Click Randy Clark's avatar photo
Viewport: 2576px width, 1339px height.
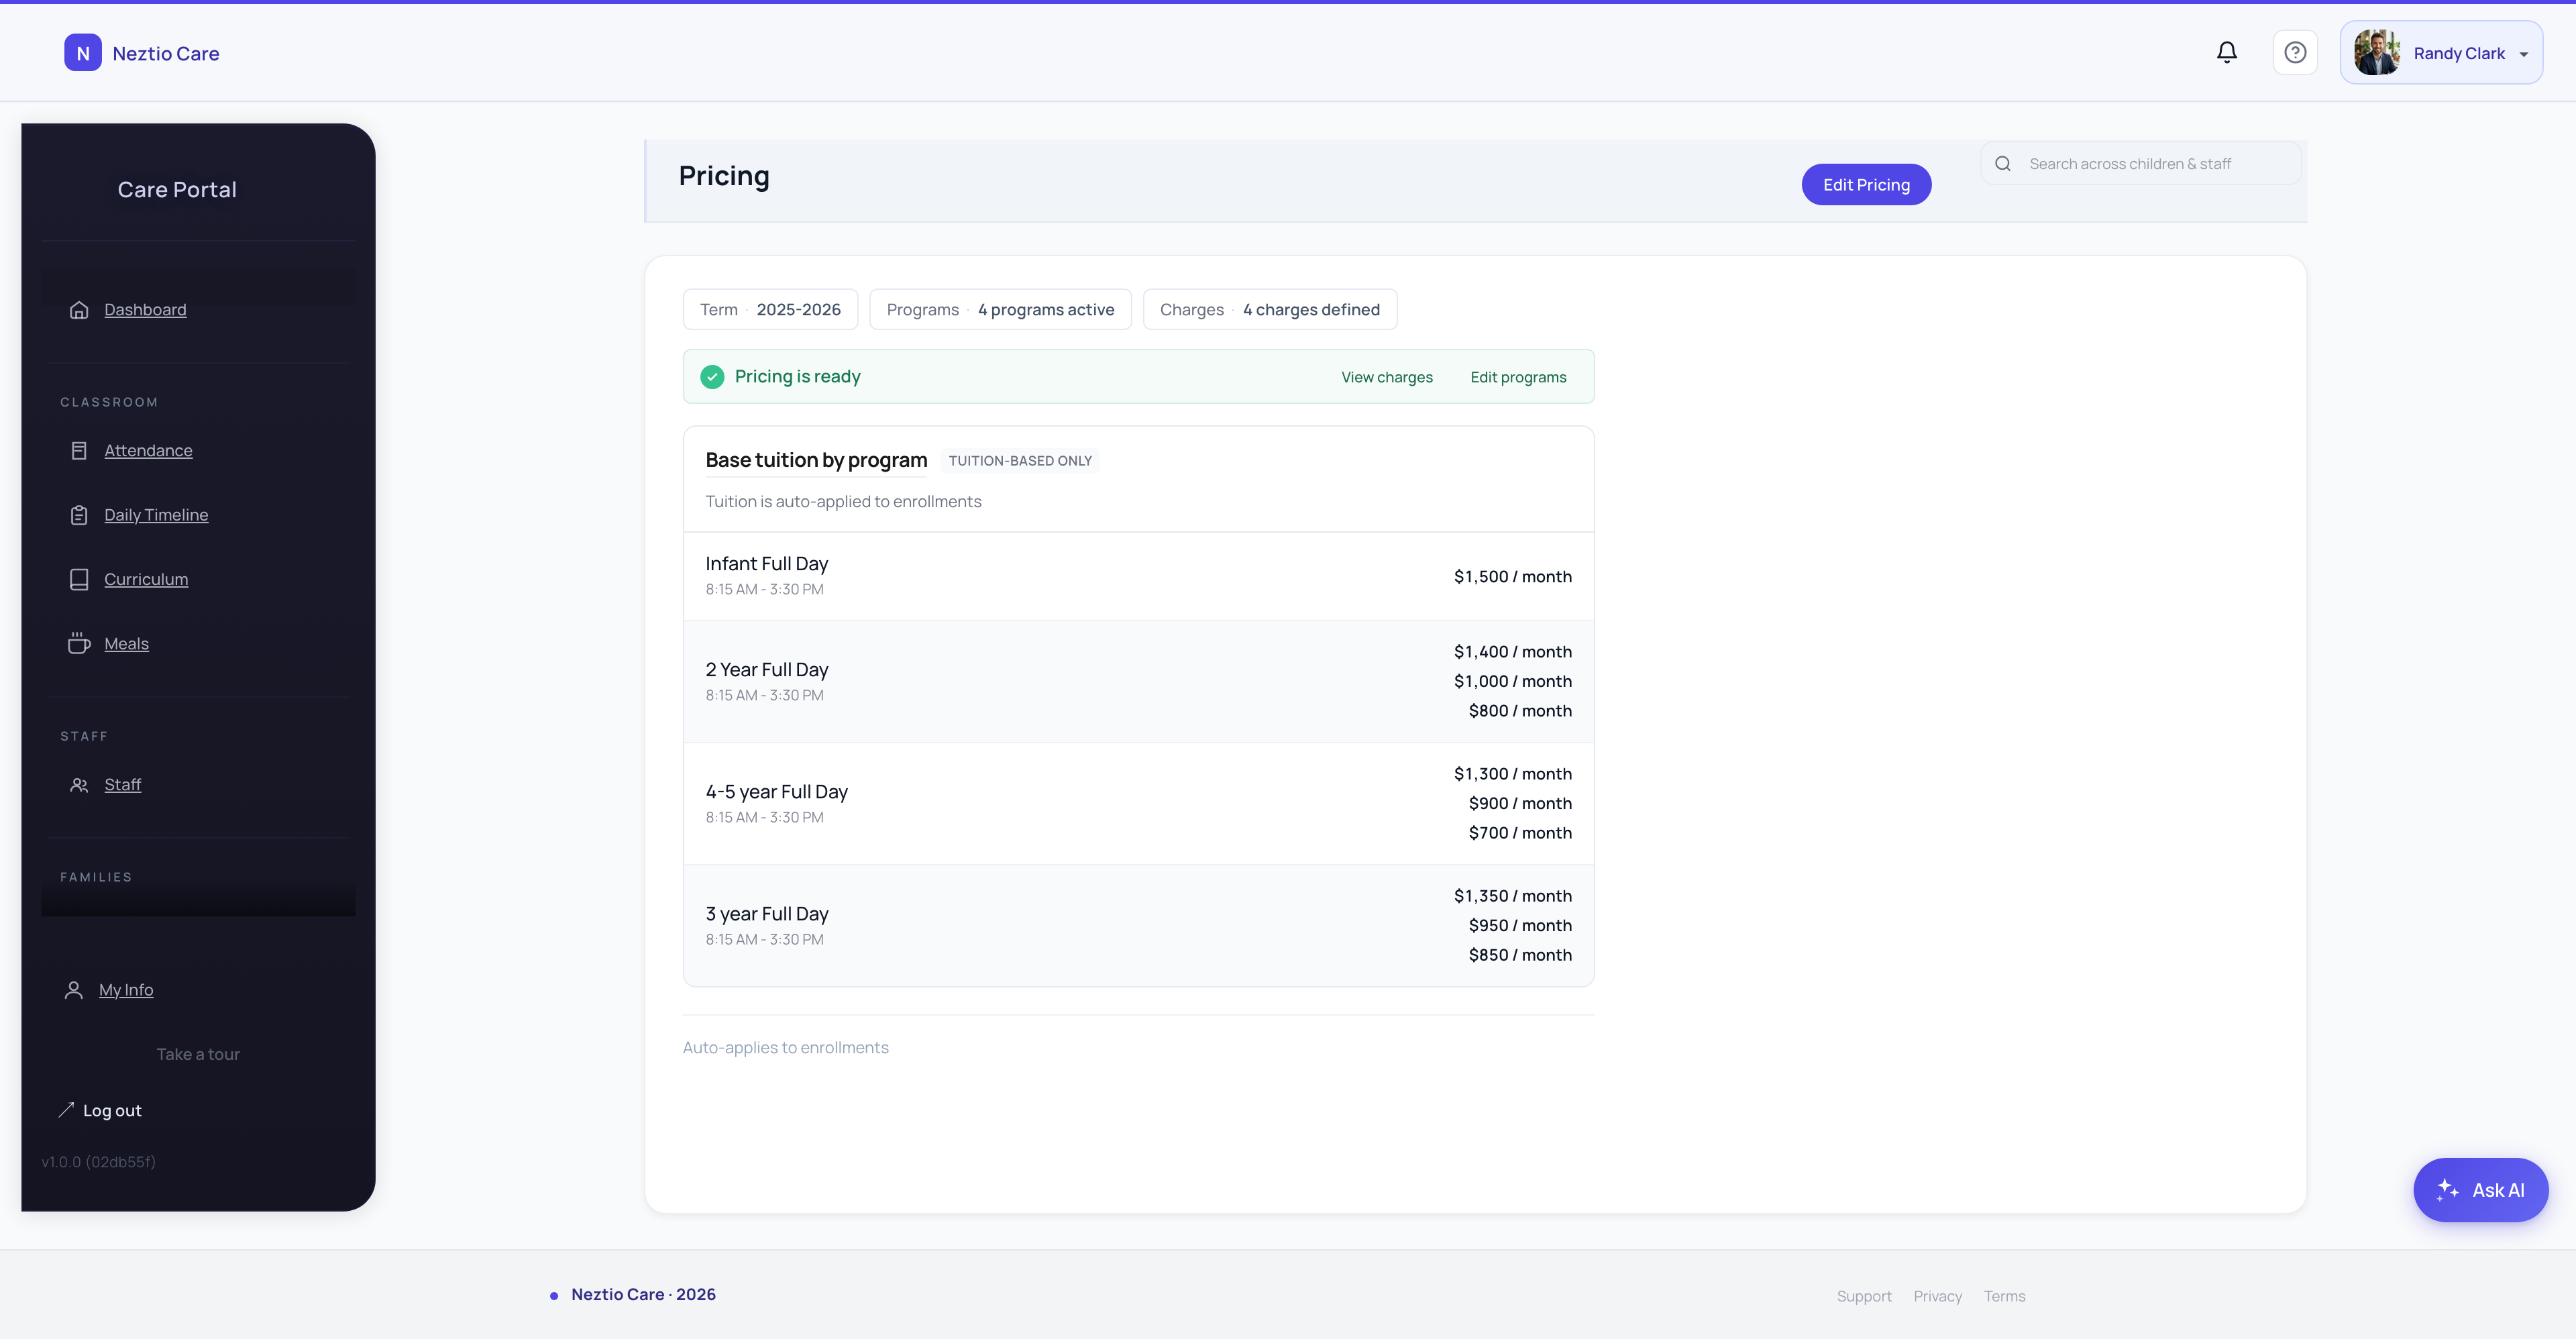(x=2377, y=52)
